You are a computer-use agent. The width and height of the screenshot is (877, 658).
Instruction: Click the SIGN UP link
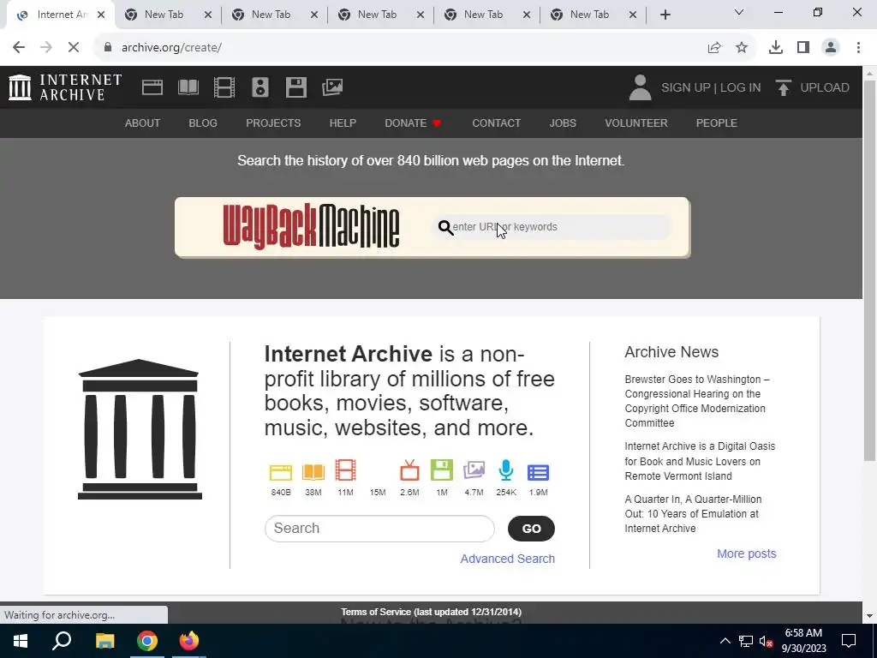click(x=686, y=88)
